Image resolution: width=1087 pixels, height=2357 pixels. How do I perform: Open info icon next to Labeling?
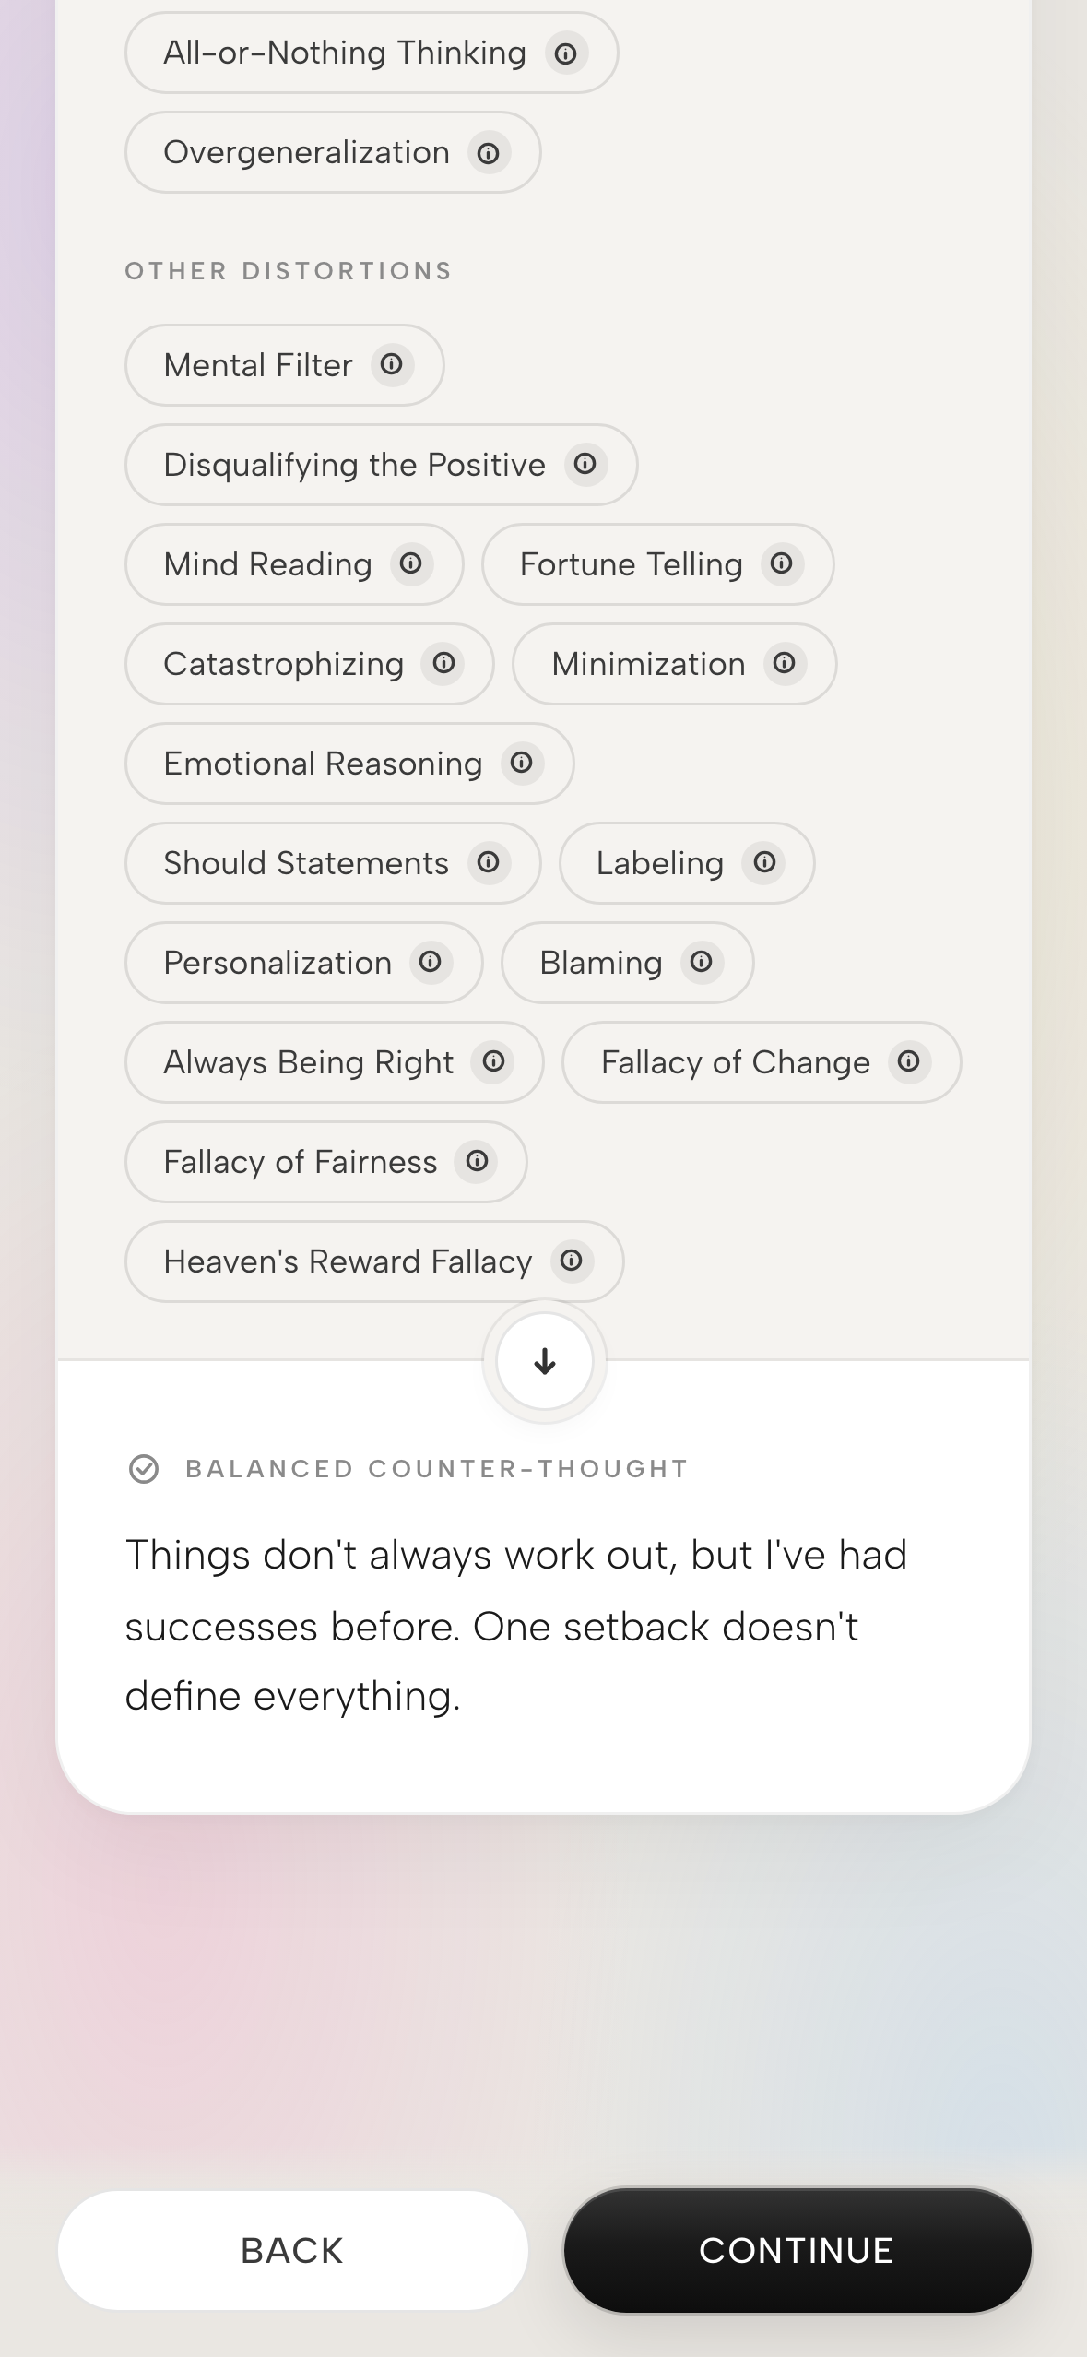click(764, 862)
